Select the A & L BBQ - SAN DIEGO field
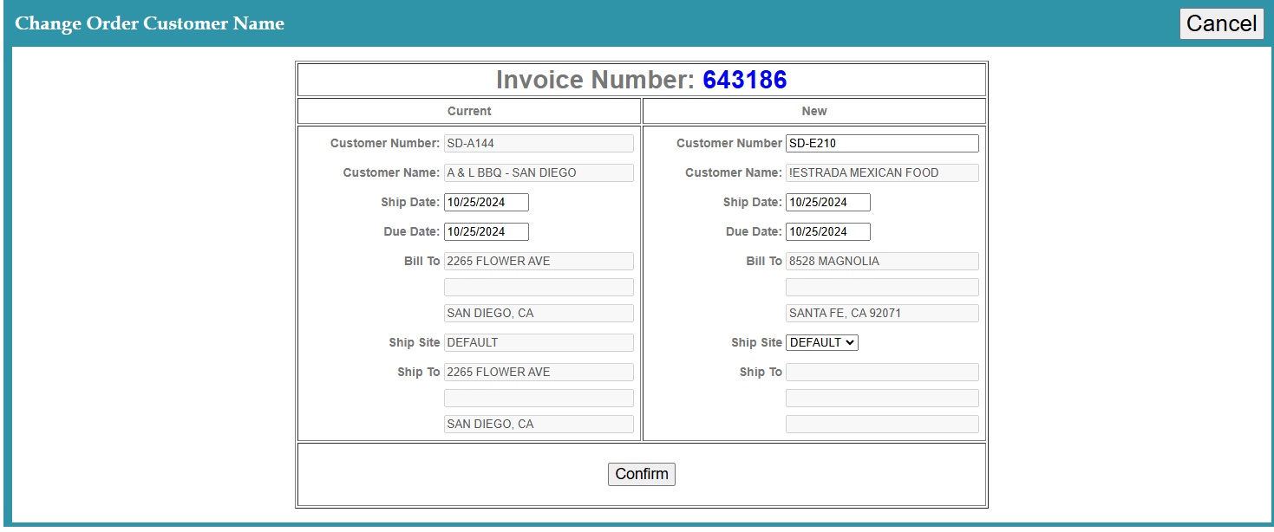The width and height of the screenshot is (1274, 532). coord(538,172)
